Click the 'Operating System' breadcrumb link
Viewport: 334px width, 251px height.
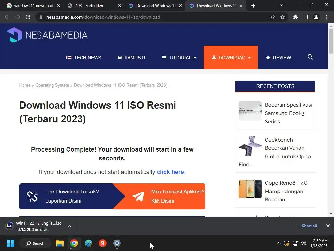pyautogui.click(x=52, y=85)
